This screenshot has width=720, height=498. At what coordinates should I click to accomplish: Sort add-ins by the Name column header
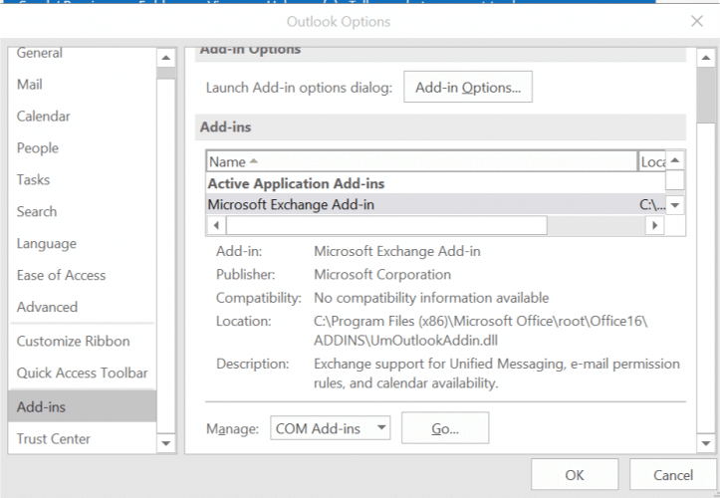coord(421,161)
